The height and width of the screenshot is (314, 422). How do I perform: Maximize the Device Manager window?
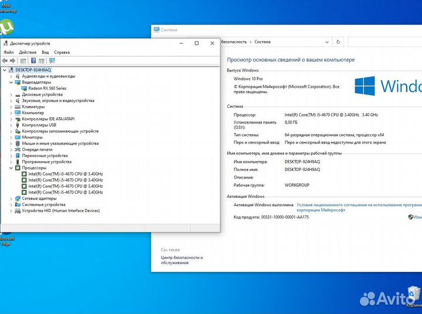coord(197,43)
